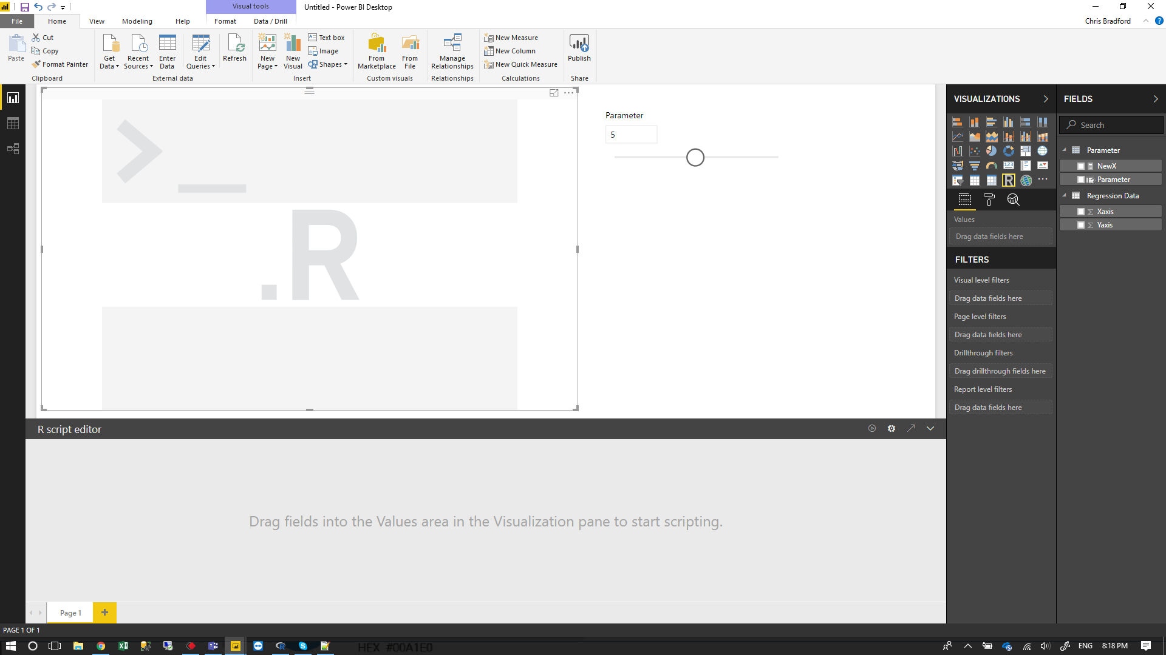Open the Format tab under Visual tools
Image resolution: width=1166 pixels, height=655 pixels.
pos(225,21)
